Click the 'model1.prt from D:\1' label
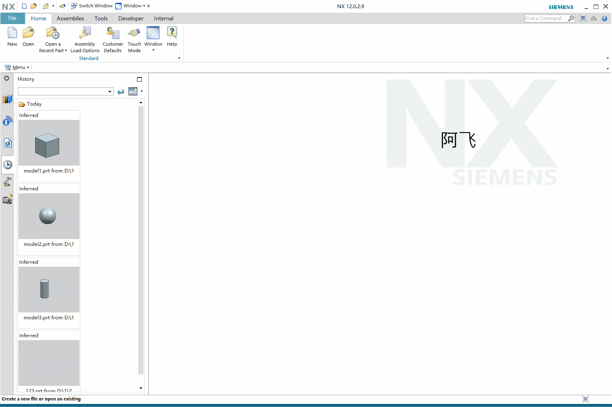 pyautogui.click(x=49, y=171)
